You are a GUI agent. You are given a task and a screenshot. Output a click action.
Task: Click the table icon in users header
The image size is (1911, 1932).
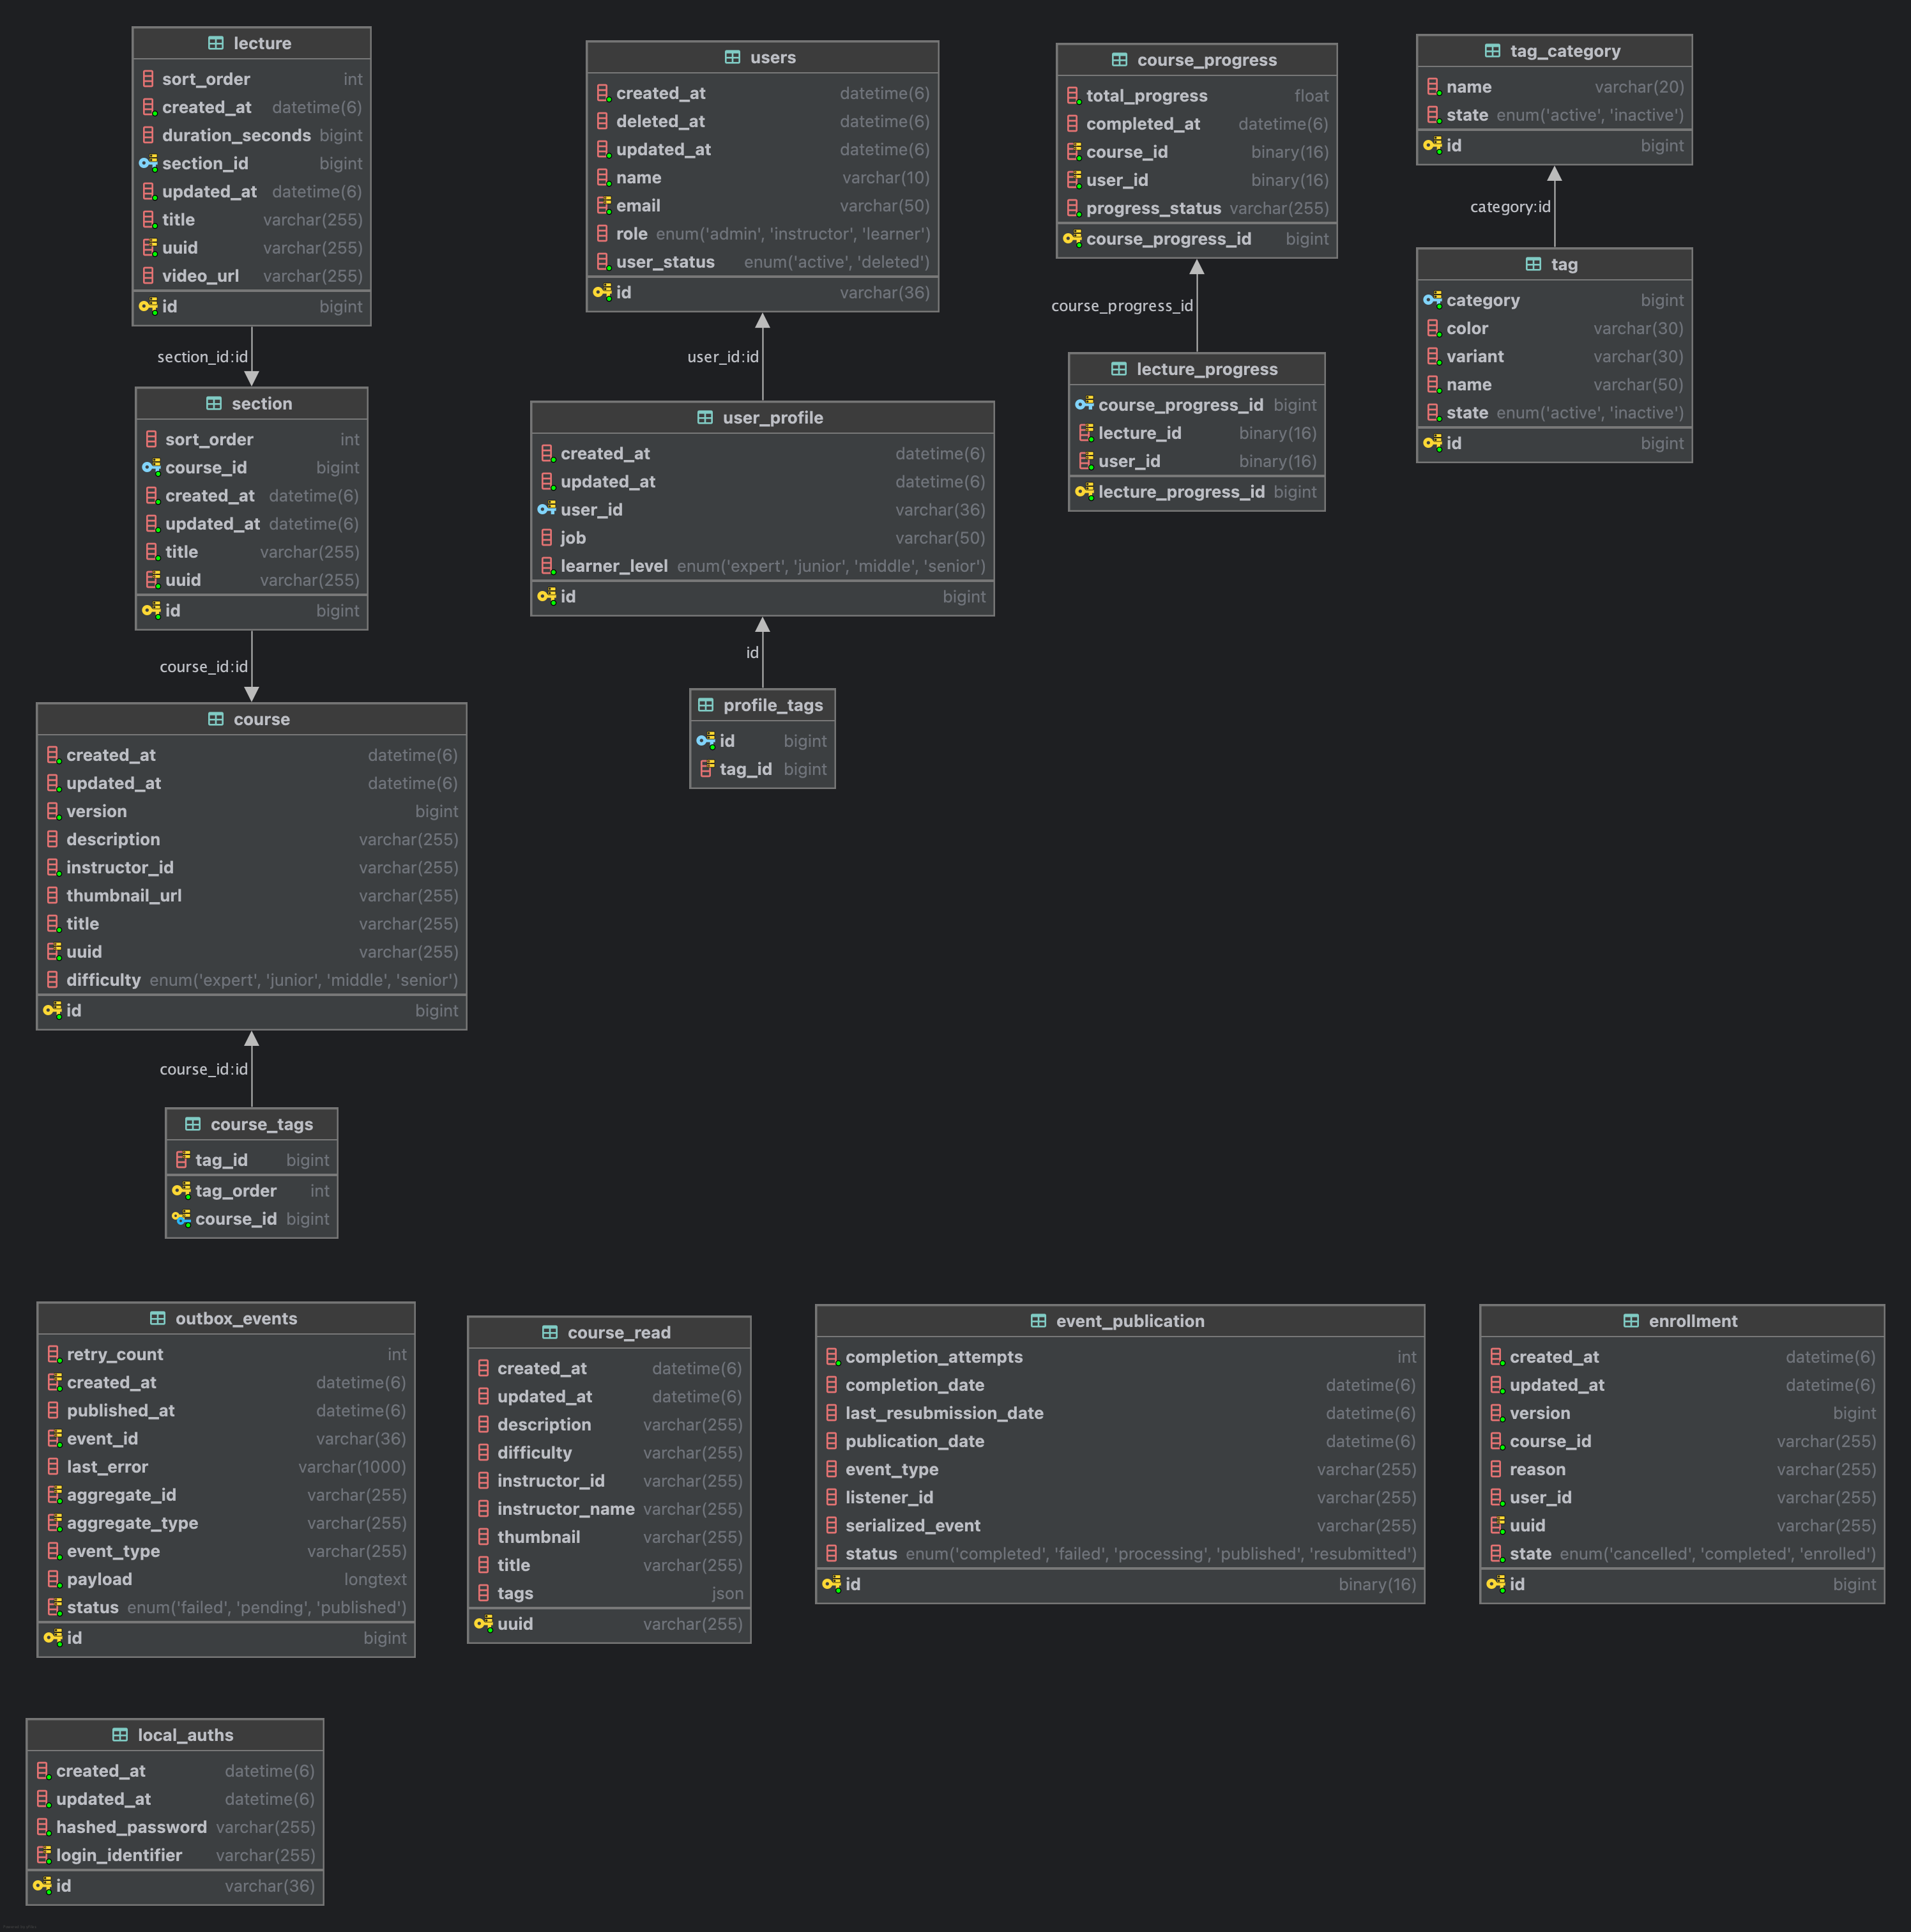[x=733, y=58]
